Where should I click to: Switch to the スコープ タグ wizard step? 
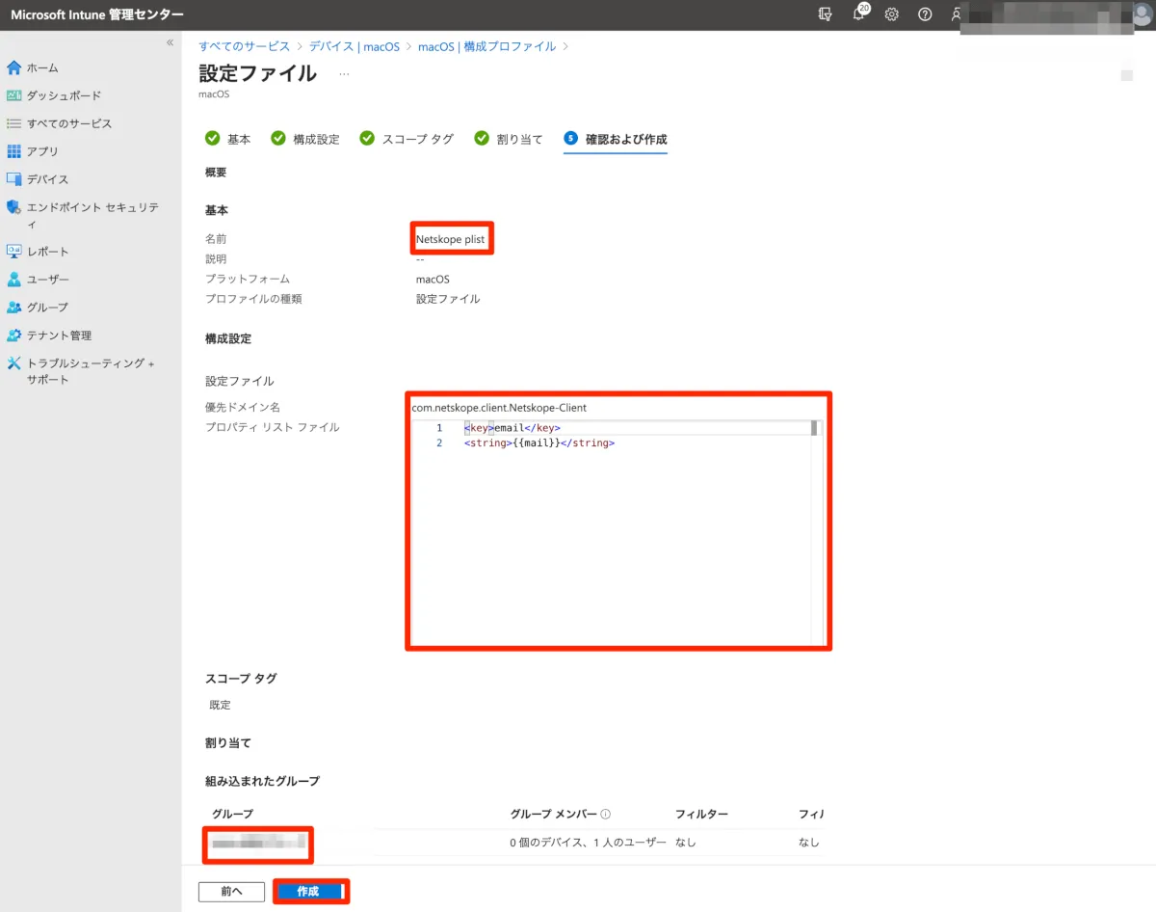[406, 139]
